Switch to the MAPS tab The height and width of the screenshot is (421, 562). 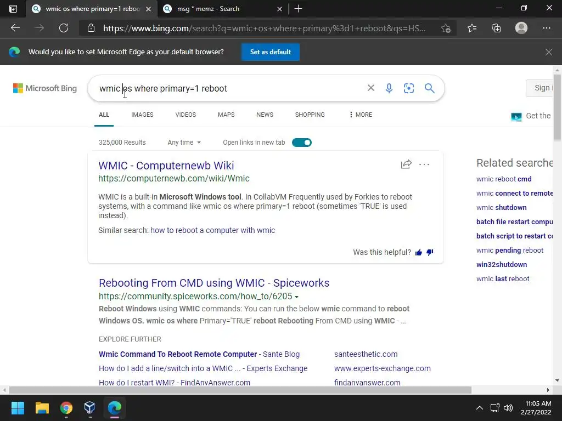click(226, 115)
